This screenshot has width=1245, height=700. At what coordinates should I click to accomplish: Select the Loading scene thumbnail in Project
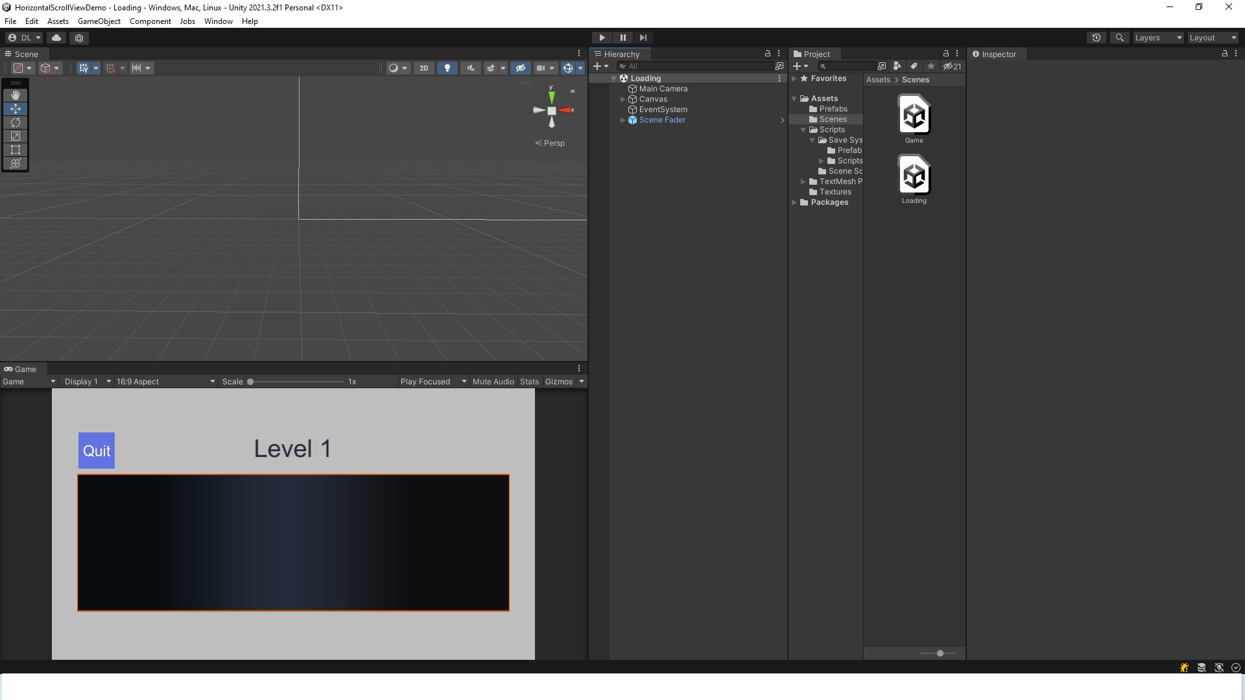point(914,175)
